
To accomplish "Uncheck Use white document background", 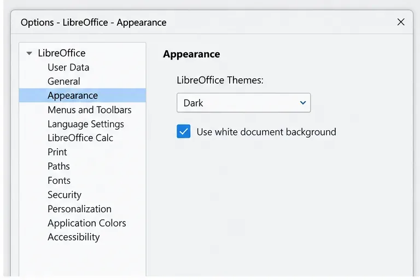I will coord(184,131).
